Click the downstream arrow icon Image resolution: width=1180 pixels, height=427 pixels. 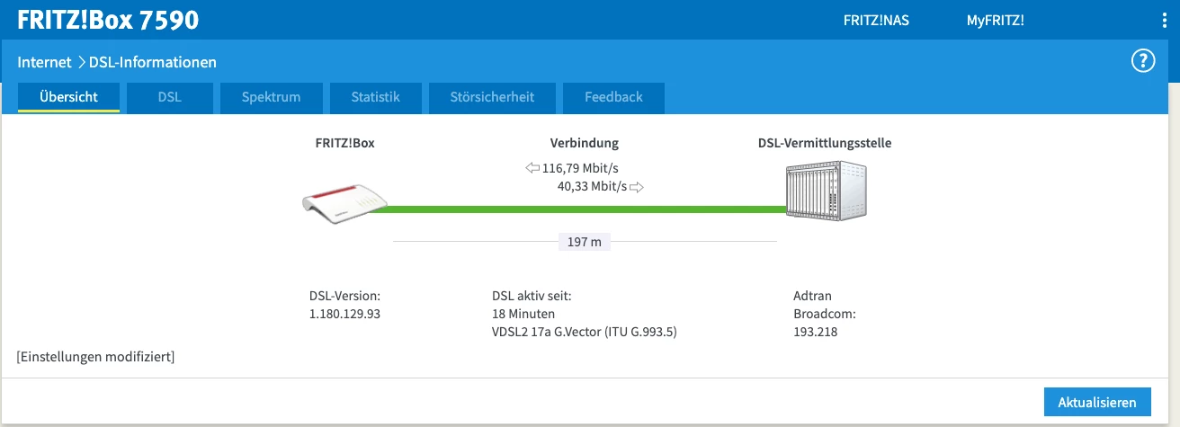click(532, 168)
